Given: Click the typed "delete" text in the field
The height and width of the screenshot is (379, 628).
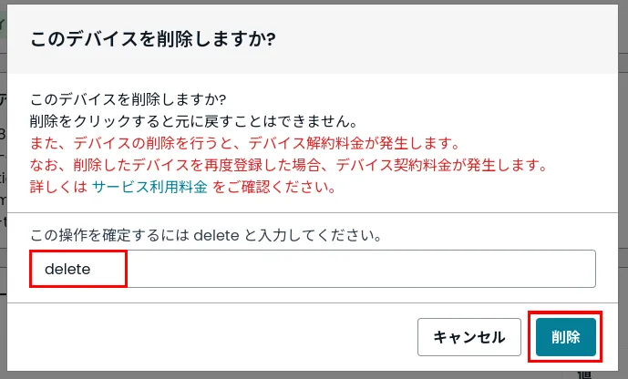Looking at the screenshot, I should [67, 270].
